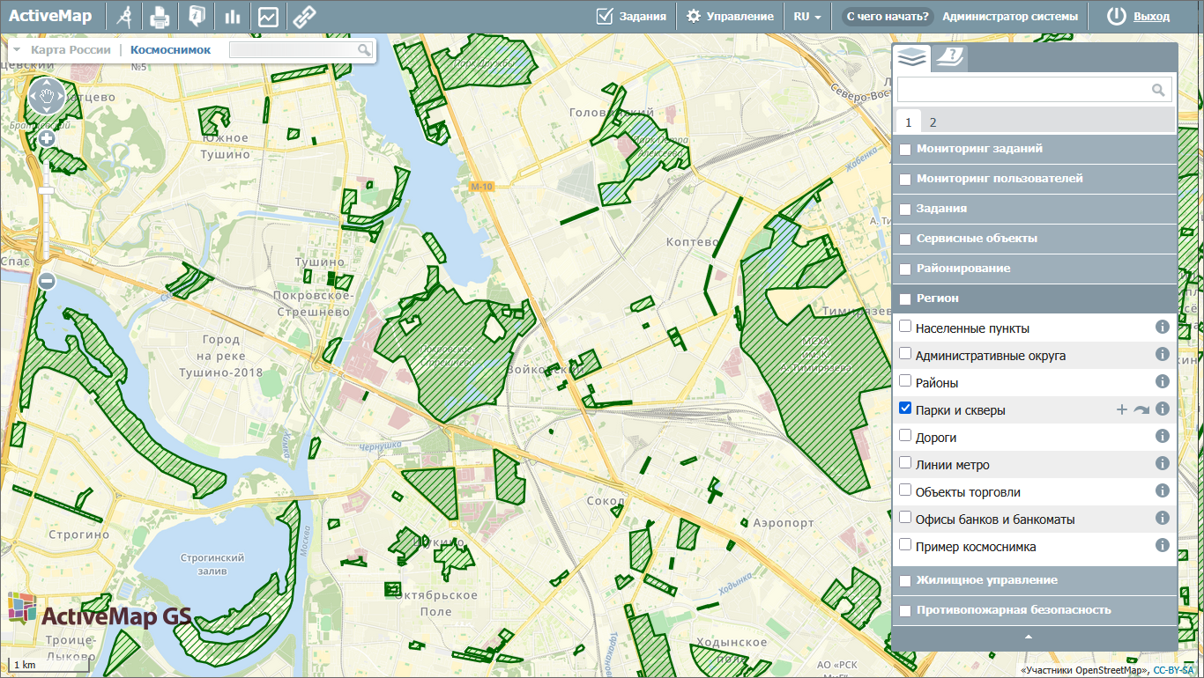
Task: Expand the Жилищное управление group
Action: coord(986,580)
